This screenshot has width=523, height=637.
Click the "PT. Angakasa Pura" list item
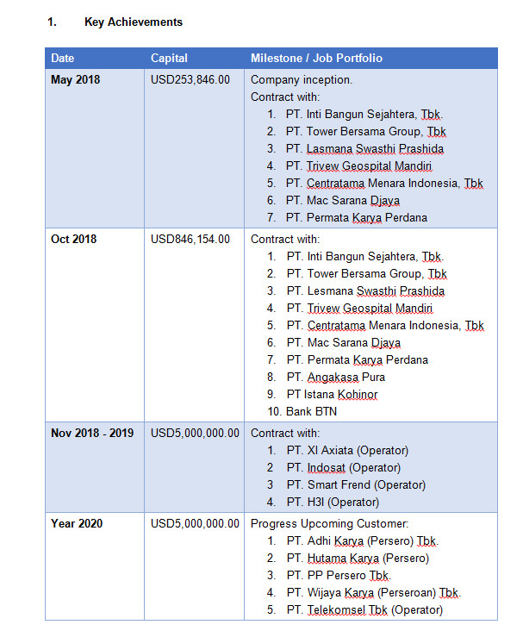[336, 377]
